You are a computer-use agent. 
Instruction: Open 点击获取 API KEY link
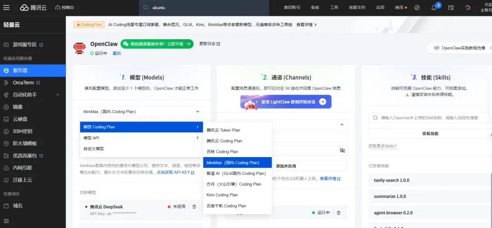[x=175, y=172]
